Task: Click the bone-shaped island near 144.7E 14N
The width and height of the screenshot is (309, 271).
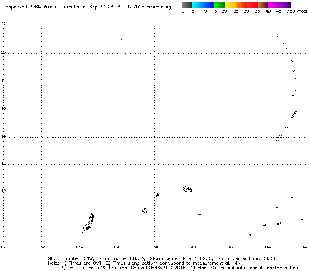Action: click(279, 138)
